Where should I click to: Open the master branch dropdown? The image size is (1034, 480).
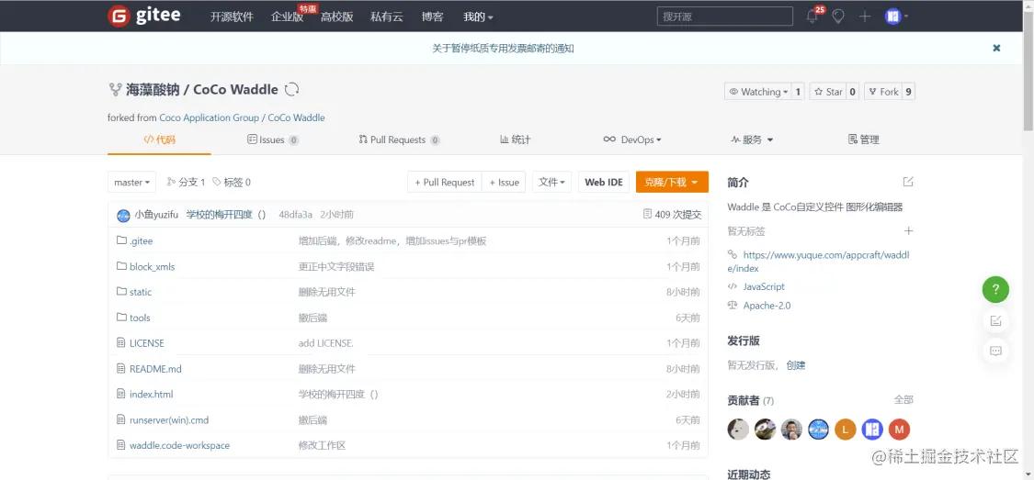[x=131, y=183]
